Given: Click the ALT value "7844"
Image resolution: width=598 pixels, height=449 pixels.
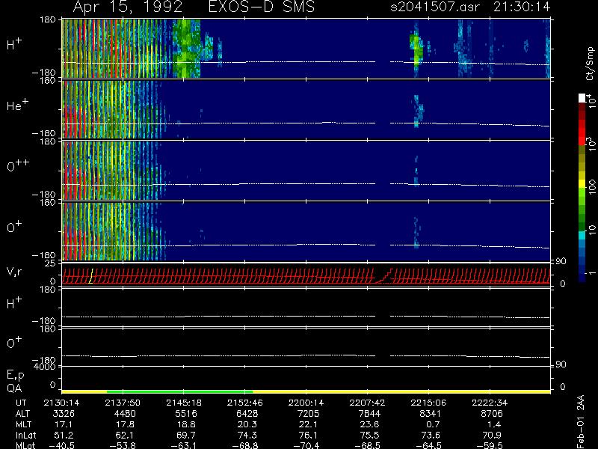Looking at the screenshot, I should (x=369, y=414).
